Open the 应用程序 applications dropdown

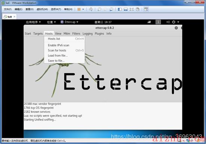[33, 22]
